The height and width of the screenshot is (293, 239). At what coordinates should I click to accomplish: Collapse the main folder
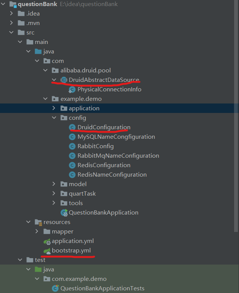tap(20, 42)
